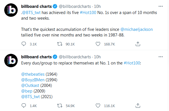
Task: Open @BTS_twt mention in the 2021 line
Action: 30,97
